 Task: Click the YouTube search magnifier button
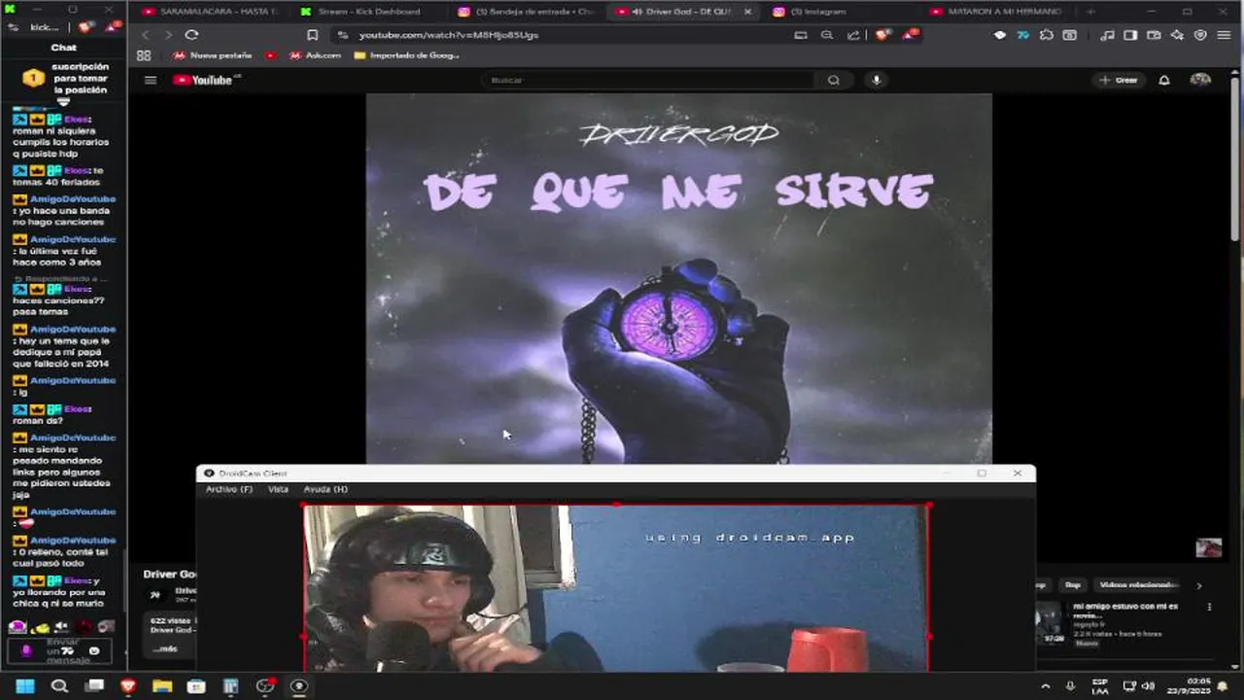(x=833, y=80)
